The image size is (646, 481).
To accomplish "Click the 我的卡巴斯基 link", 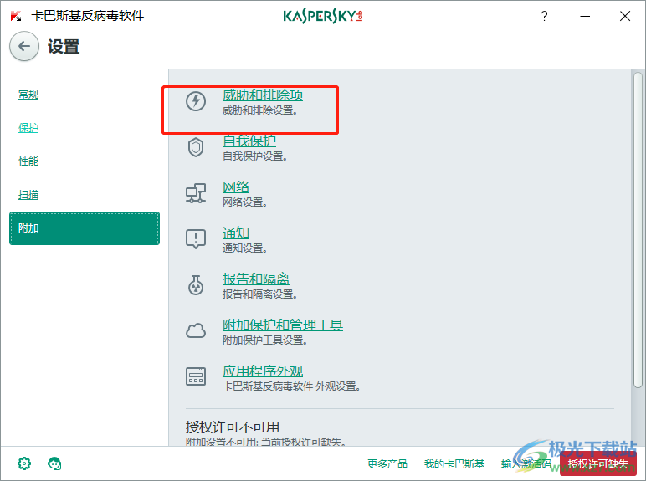I will tap(454, 464).
